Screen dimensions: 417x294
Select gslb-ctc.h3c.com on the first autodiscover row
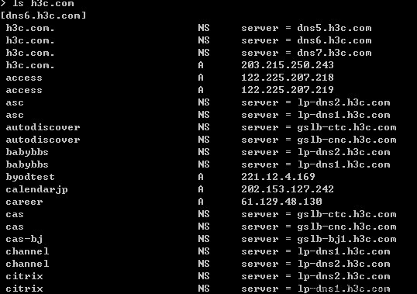[x=346, y=128]
